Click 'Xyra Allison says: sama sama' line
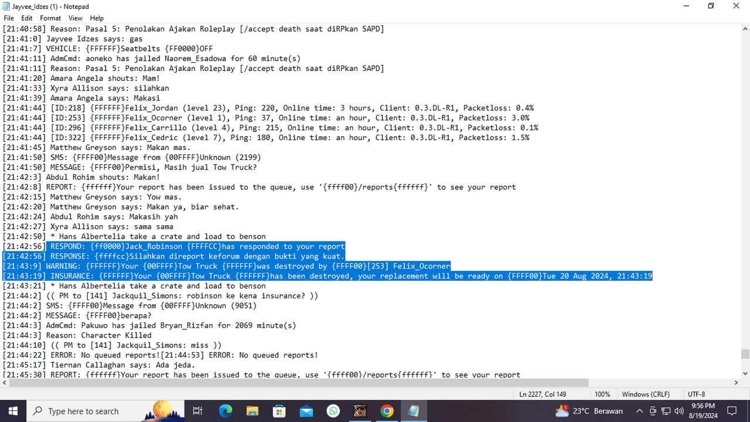The width and height of the screenshot is (750, 422). [x=88, y=226]
